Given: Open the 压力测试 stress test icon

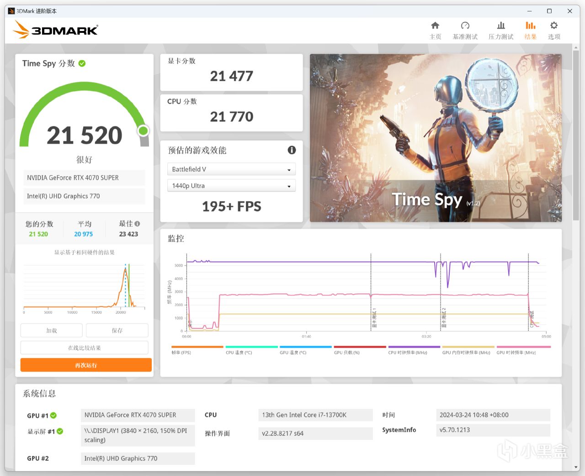Looking at the screenshot, I should [501, 26].
